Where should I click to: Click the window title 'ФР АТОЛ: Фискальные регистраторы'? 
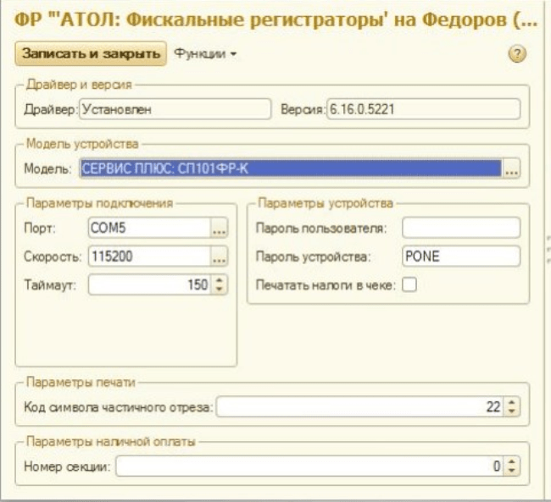[275, 20]
